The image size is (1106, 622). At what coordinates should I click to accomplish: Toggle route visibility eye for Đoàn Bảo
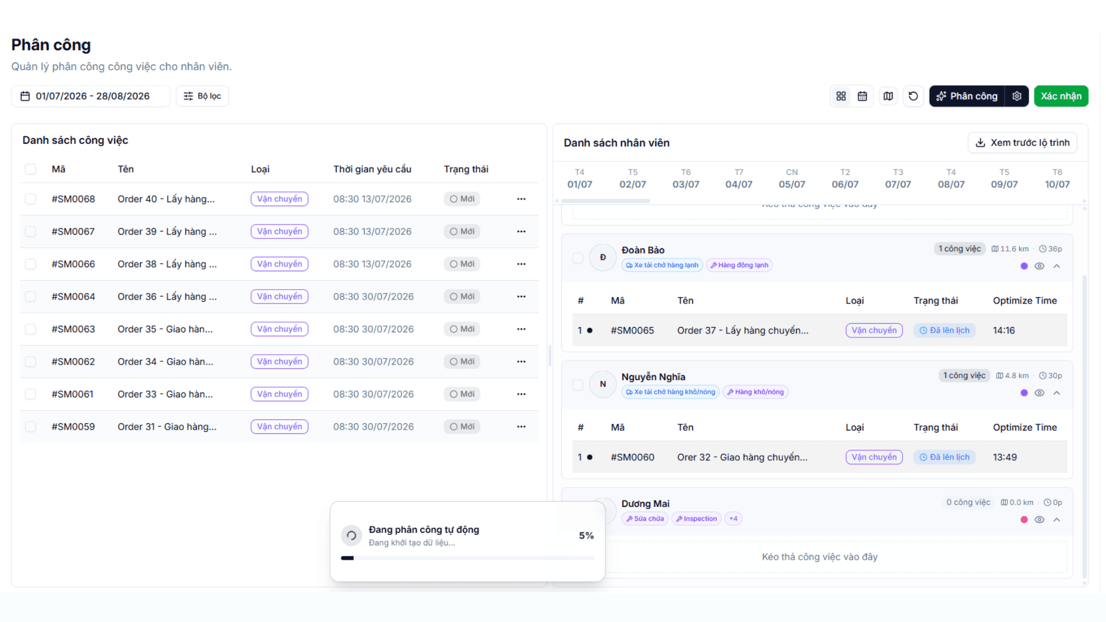1040,266
